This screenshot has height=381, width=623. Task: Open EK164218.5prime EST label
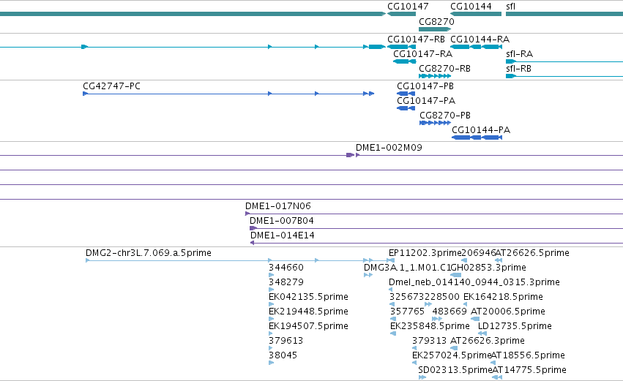[x=503, y=296]
